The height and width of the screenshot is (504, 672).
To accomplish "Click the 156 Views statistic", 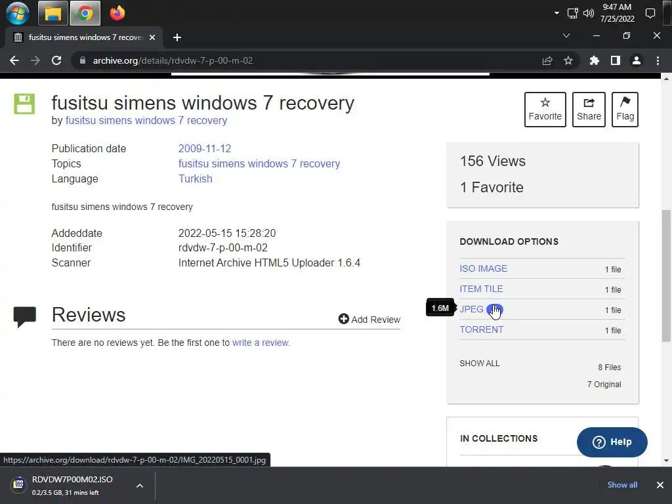I will [493, 161].
